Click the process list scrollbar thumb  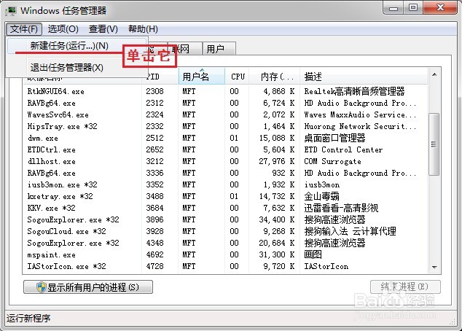[x=434, y=144]
